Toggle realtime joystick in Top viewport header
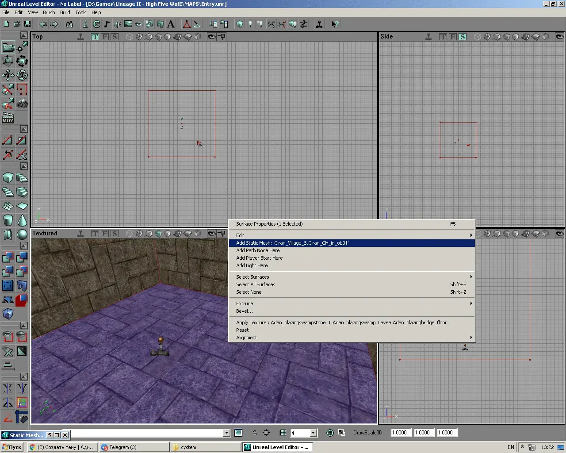The height and width of the screenshot is (453, 566). coord(80,37)
